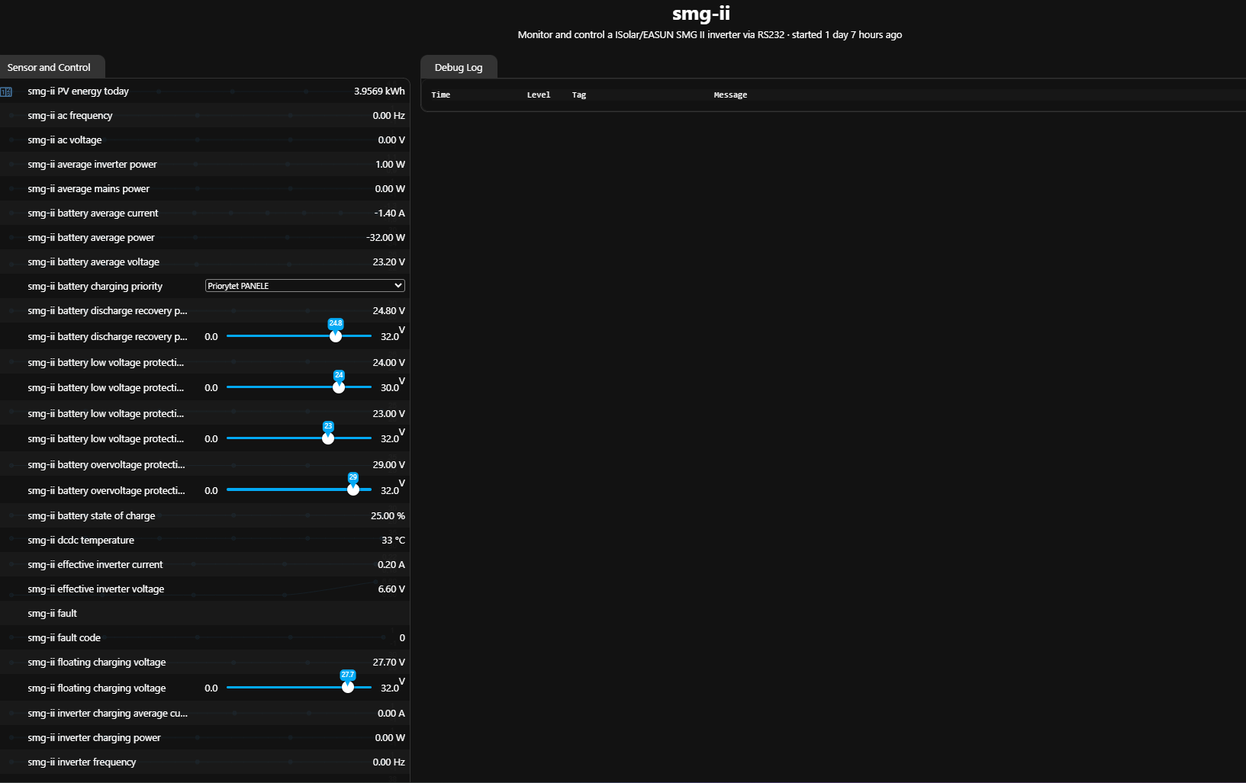Viewport: 1246px width, 783px height.
Task: Click the Message column header in Debug Log
Action: 730,95
